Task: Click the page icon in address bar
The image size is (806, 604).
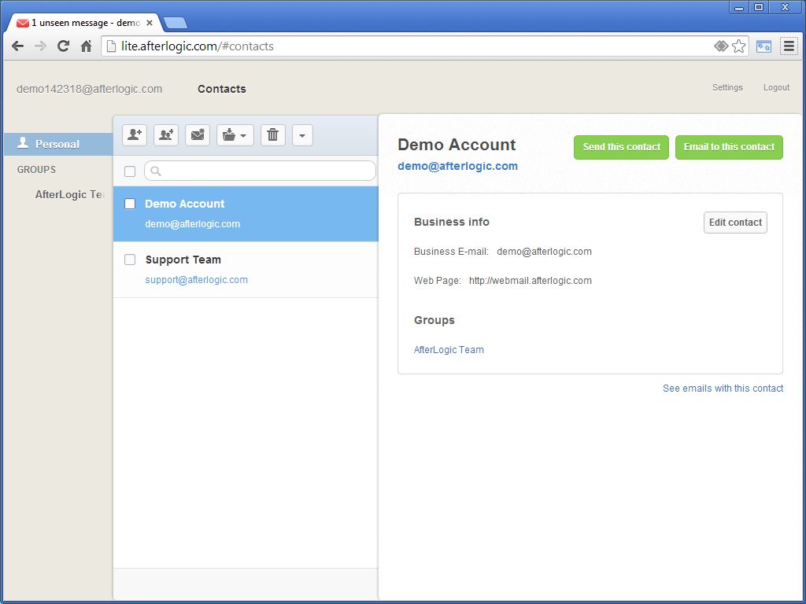Action: [110, 46]
